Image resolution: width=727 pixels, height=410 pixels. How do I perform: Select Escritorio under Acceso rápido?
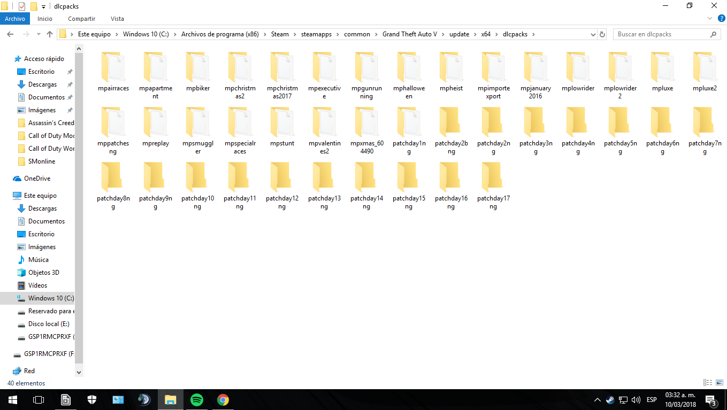click(x=41, y=72)
